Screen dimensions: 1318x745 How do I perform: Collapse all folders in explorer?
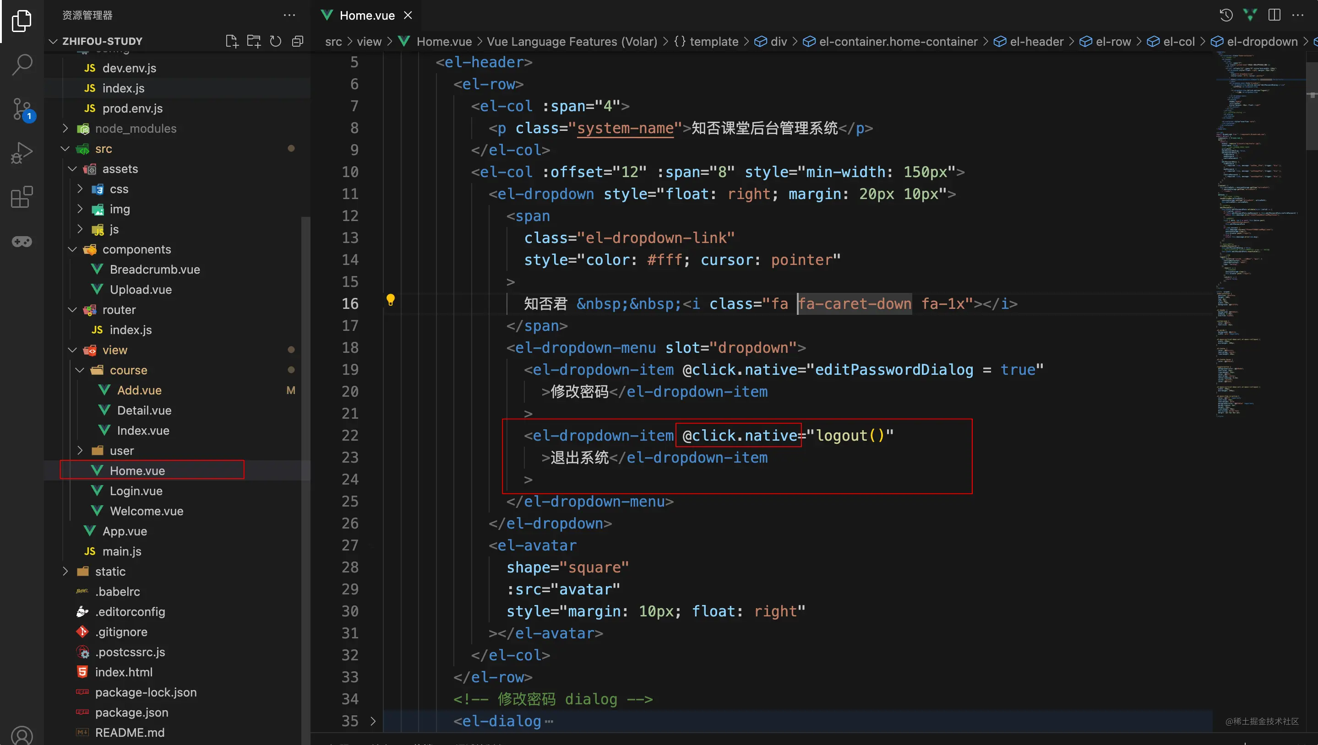pos(298,41)
